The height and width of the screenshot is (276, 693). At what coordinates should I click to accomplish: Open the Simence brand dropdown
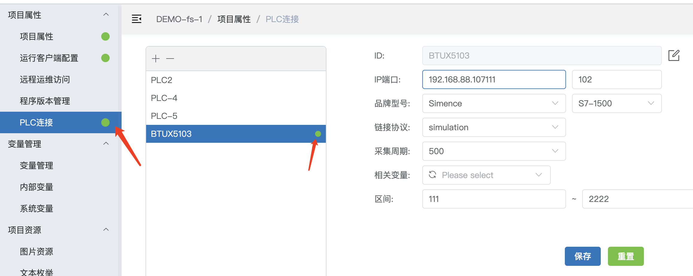[494, 103]
